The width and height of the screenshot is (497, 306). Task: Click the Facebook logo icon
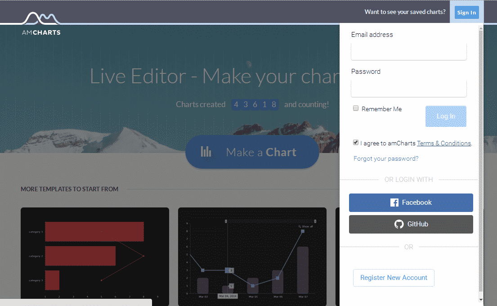click(x=394, y=202)
